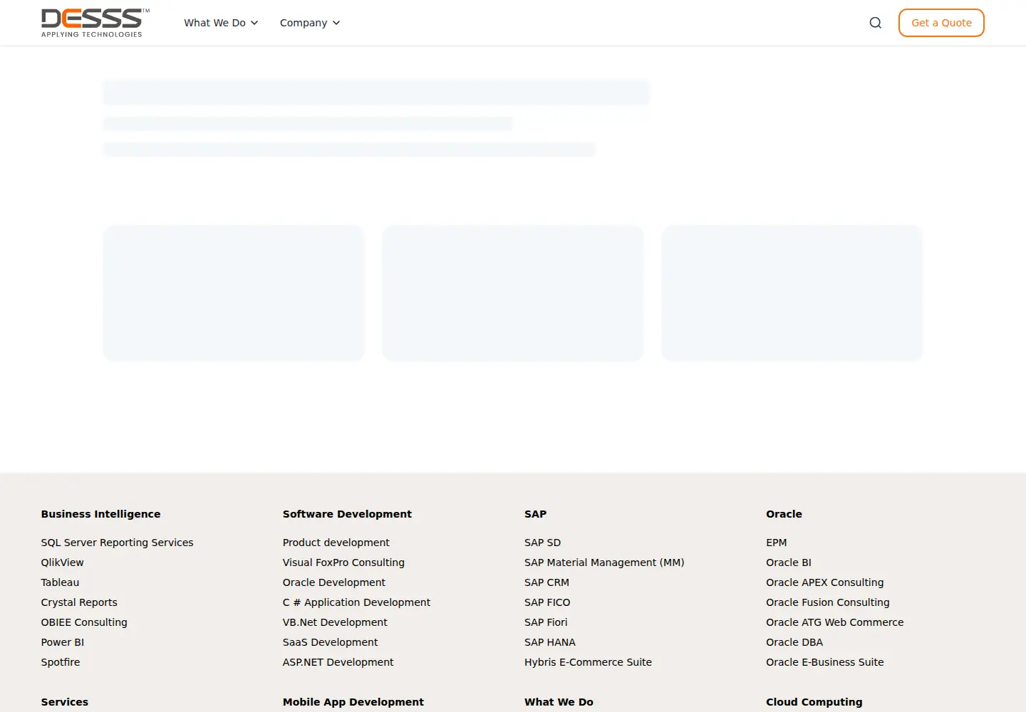Open the search magnifier icon
Screen dimensions: 1026x712
(x=876, y=23)
